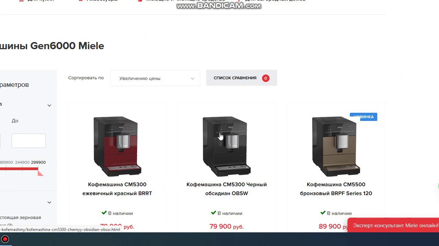Click the red CM5300 coffee machine image

[117, 146]
